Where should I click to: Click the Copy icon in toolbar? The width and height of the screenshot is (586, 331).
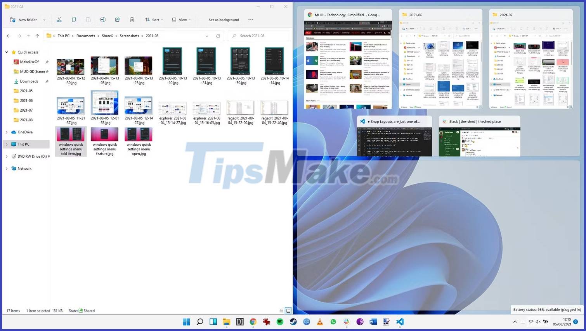pos(74,20)
